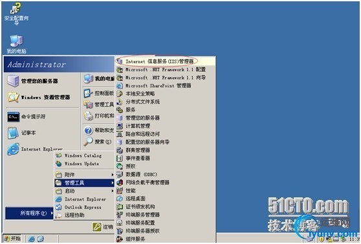Open 安全配置向导 desktop shortcut
361x244 pixels.
tap(16, 14)
